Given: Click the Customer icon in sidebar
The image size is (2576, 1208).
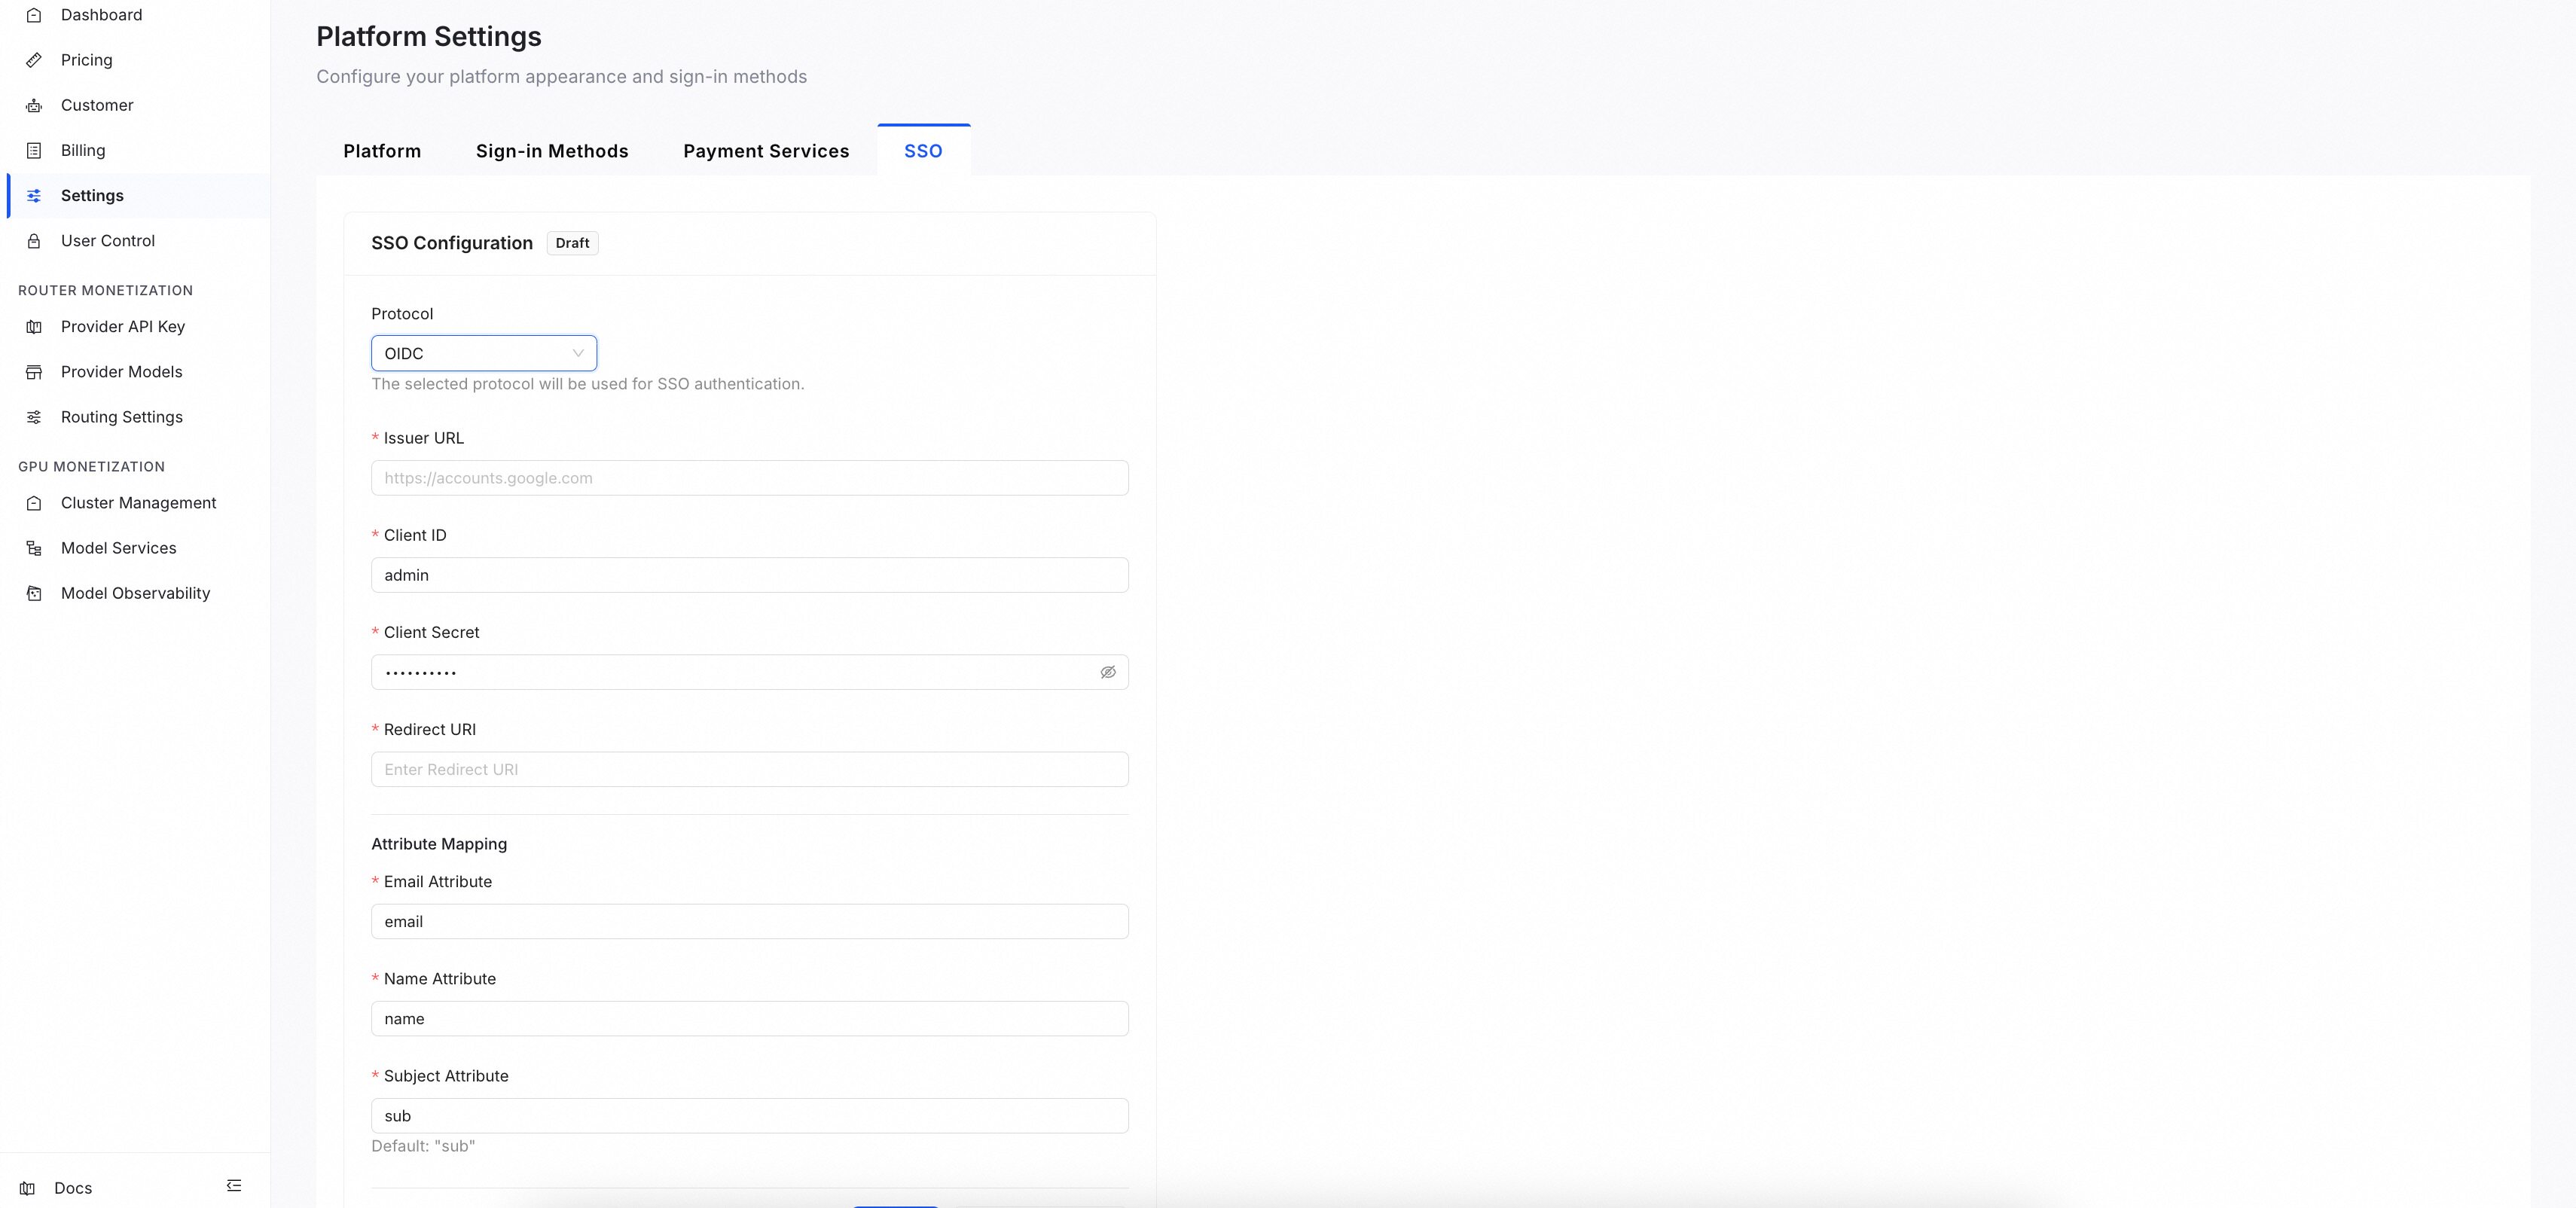Looking at the screenshot, I should [34, 105].
